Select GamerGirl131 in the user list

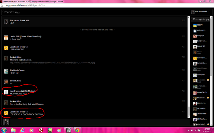point(200,93)
